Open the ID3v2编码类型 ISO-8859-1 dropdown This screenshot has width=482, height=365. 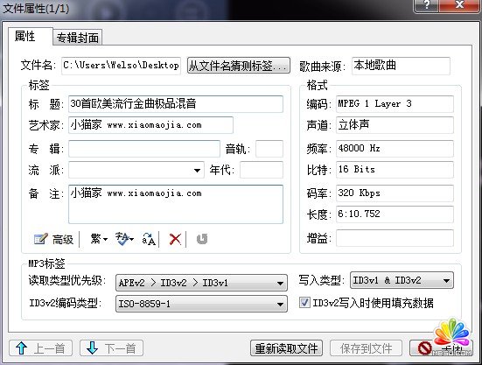click(201, 304)
